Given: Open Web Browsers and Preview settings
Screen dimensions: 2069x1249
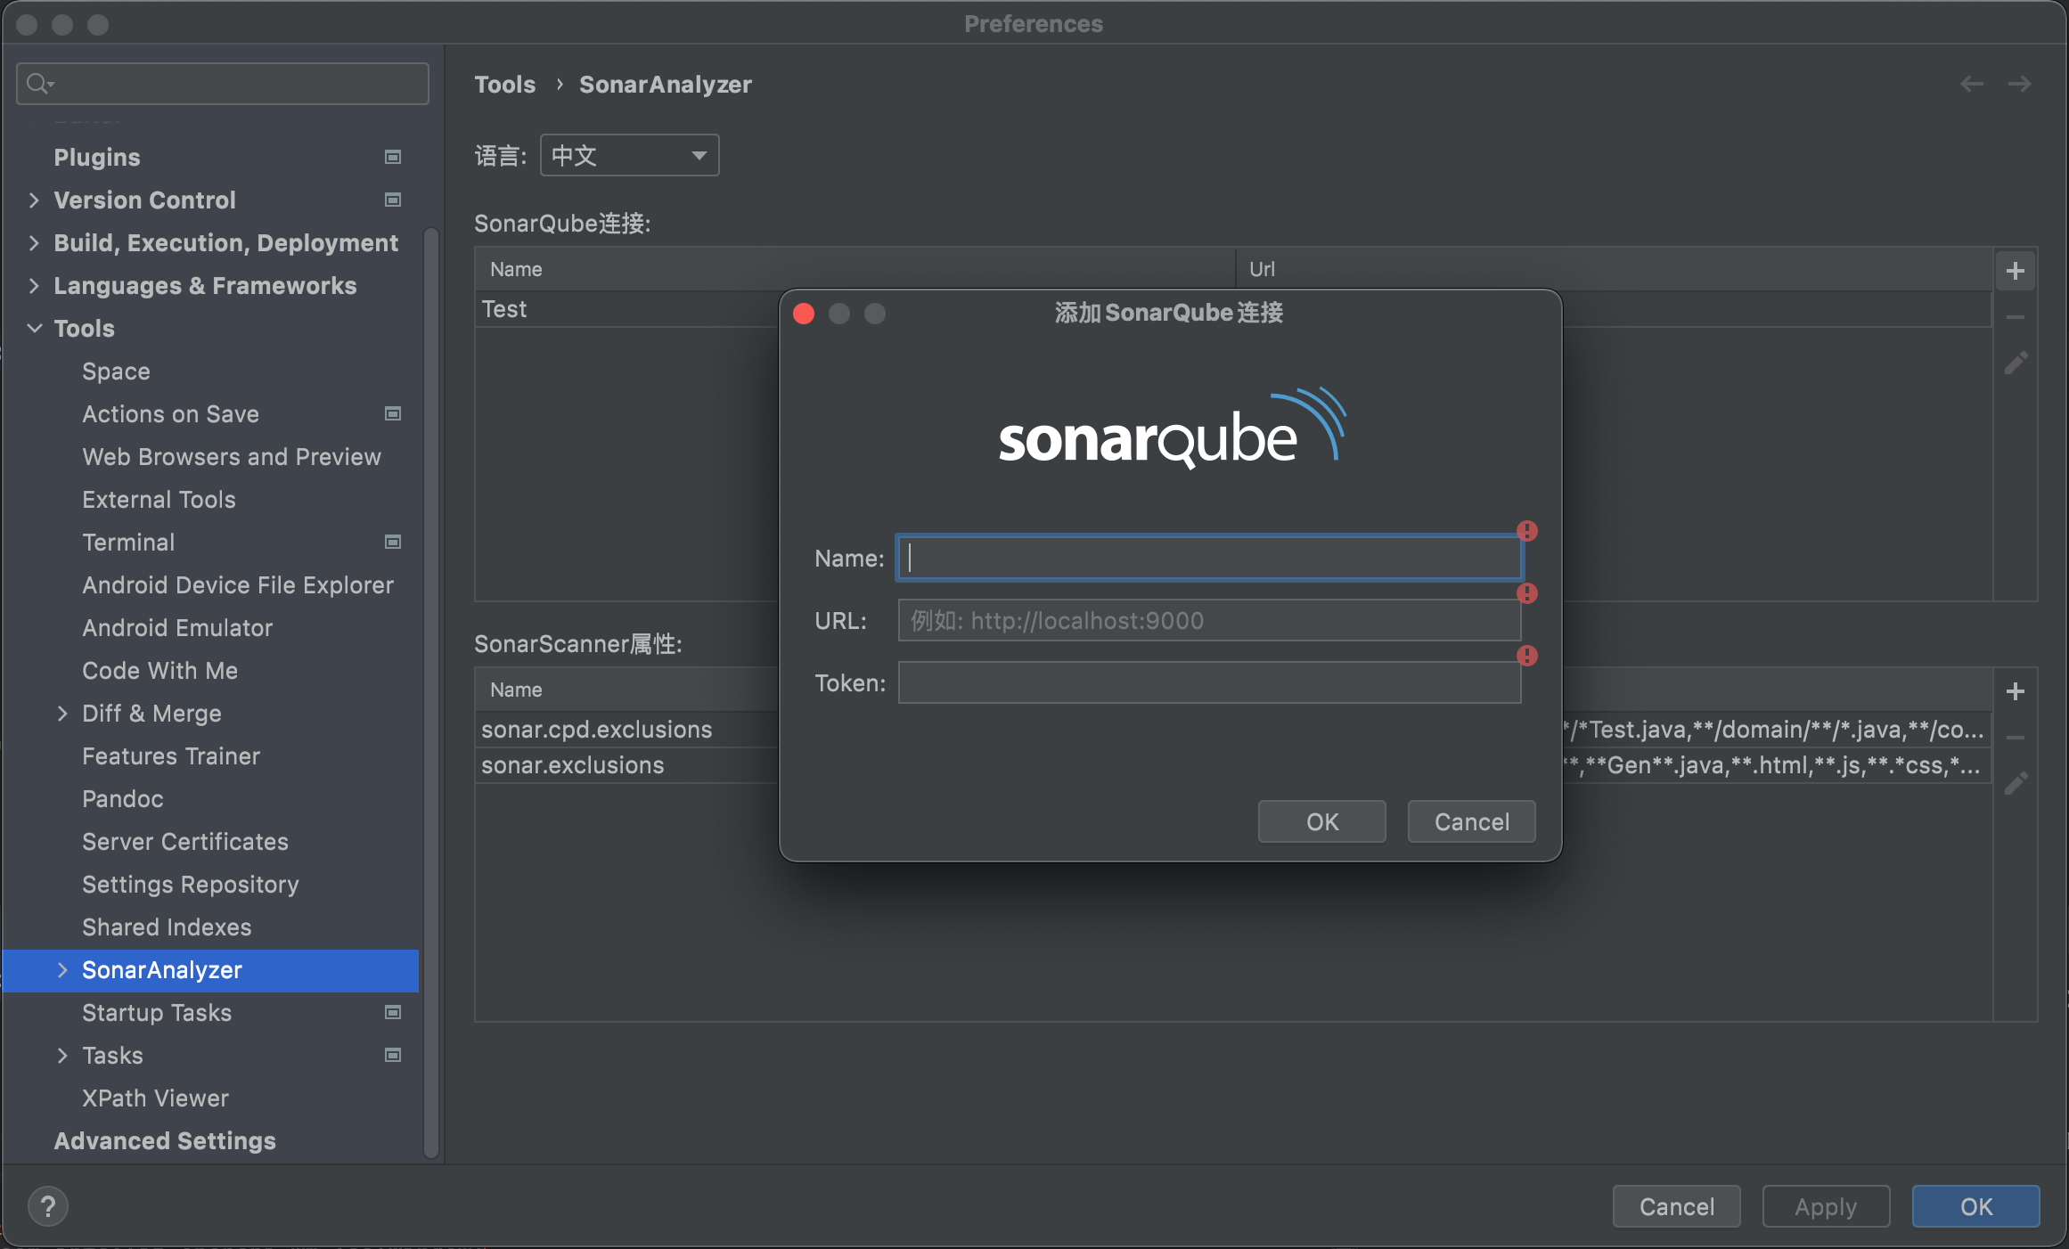Looking at the screenshot, I should click(x=232, y=456).
